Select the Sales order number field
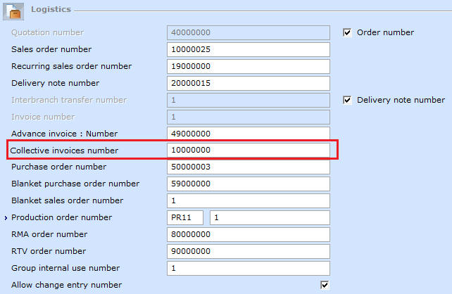 249,49
